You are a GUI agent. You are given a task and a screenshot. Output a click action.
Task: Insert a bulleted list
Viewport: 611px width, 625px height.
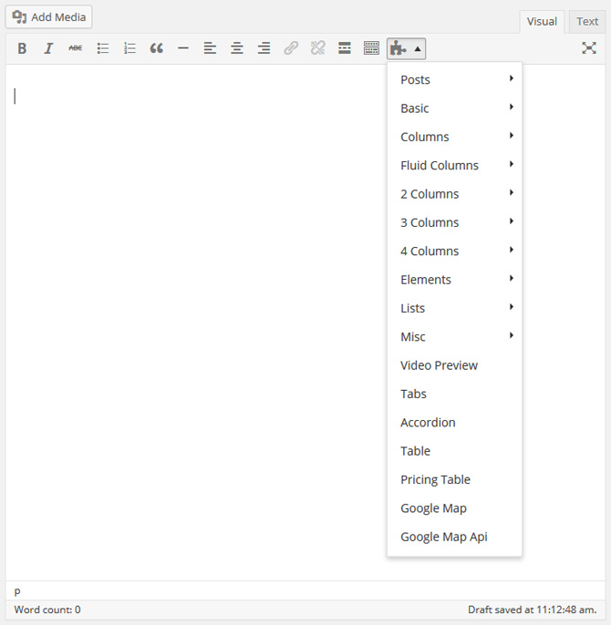pos(103,48)
